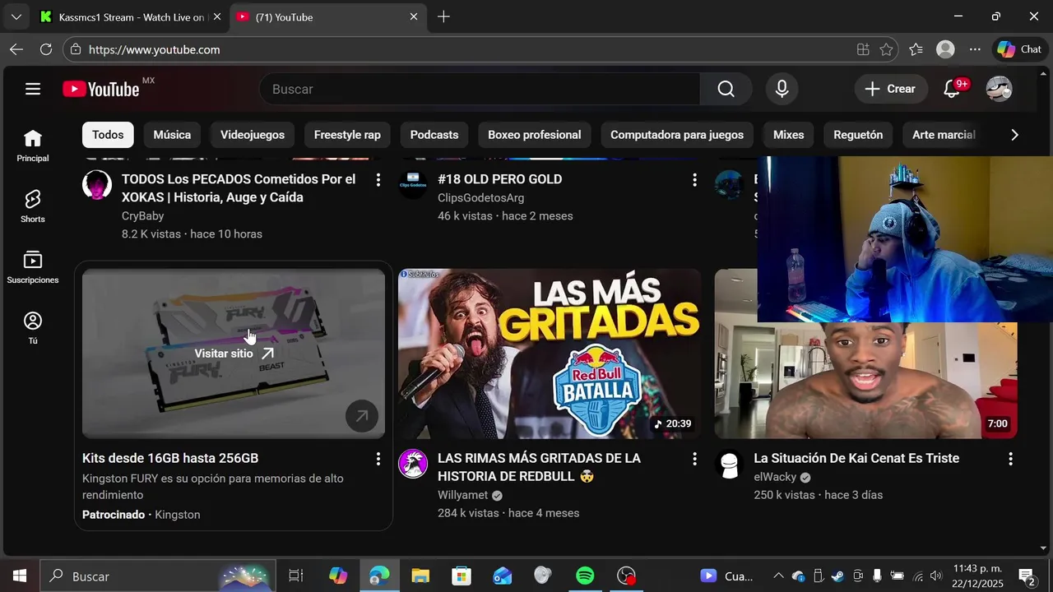1053x592 pixels.
Task: Click the YouTube logo
Action: (101, 89)
